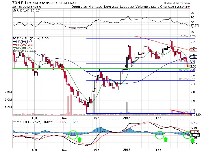
Task: Click the company name ZON Multimedia - SGPS SA
Action: [47, 3]
